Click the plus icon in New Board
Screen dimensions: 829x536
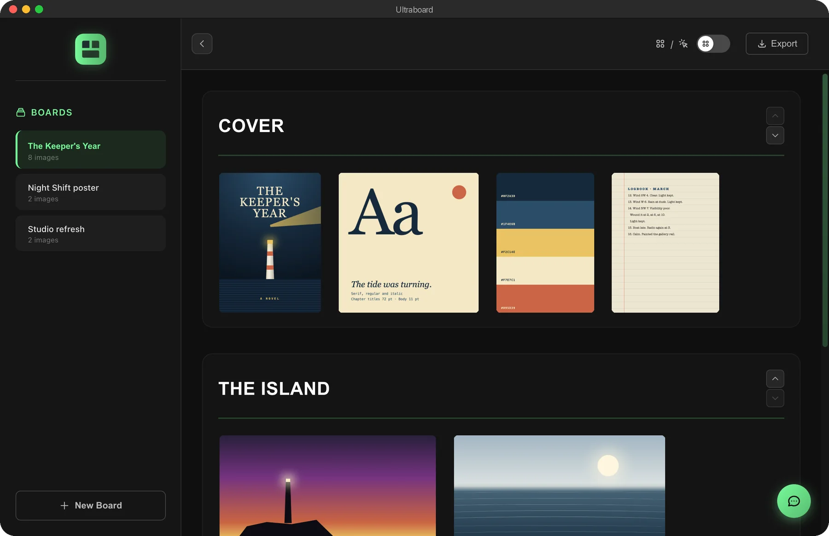point(64,506)
